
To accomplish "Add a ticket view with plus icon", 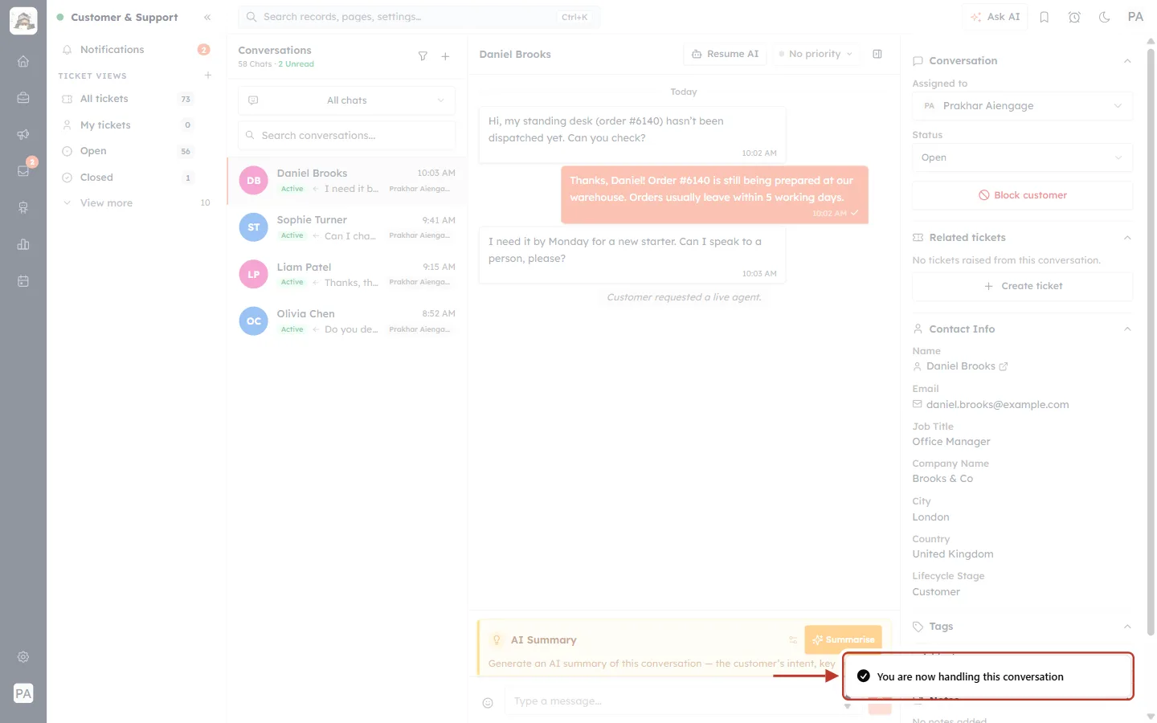I will pos(208,76).
